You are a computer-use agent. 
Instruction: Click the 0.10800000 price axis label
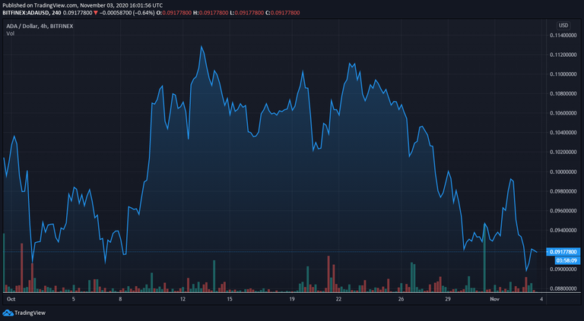pyautogui.click(x=563, y=94)
